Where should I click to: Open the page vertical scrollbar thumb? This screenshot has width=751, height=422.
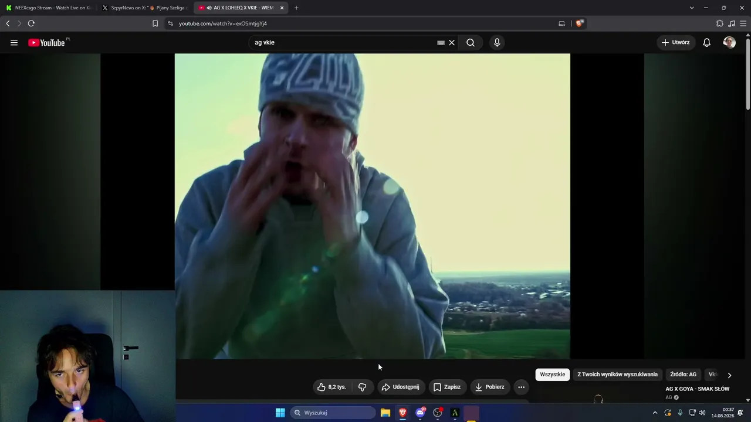(x=747, y=73)
